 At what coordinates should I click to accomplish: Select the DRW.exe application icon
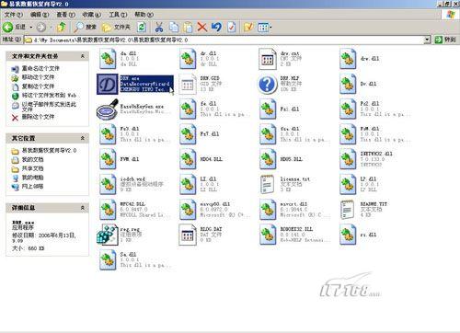108,84
